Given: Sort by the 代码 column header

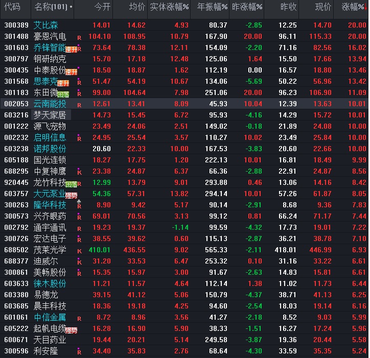Looking at the screenshot, I should coord(12,7).
